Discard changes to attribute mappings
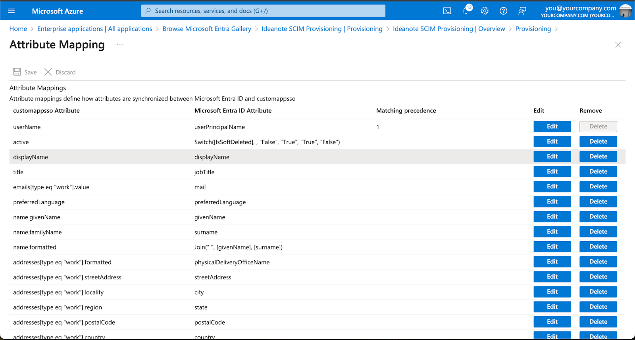This screenshot has height=340, width=635. (60, 72)
